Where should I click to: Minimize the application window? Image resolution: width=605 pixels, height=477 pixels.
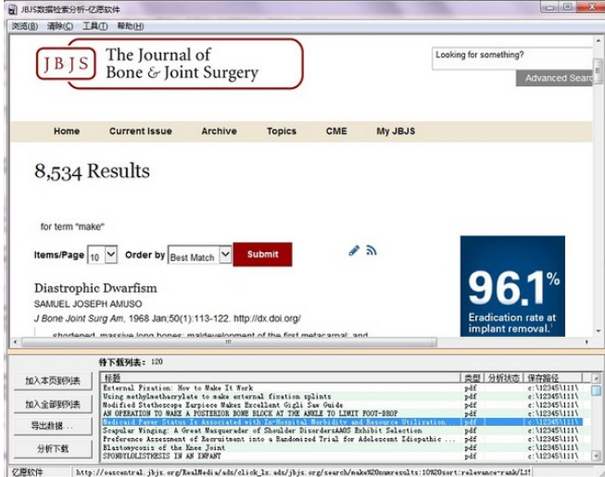[550, 6]
